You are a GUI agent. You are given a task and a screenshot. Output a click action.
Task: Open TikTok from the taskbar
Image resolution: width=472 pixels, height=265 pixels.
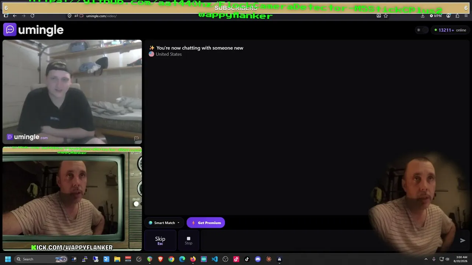coord(247,259)
